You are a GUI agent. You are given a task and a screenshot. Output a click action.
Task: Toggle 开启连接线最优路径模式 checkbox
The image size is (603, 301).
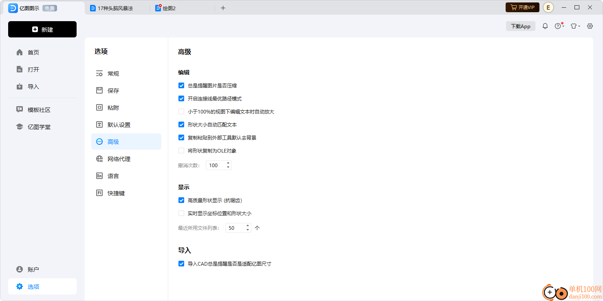[x=181, y=98]
